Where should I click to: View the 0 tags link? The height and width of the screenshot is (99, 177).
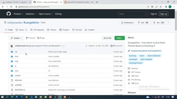click(41, 38)
